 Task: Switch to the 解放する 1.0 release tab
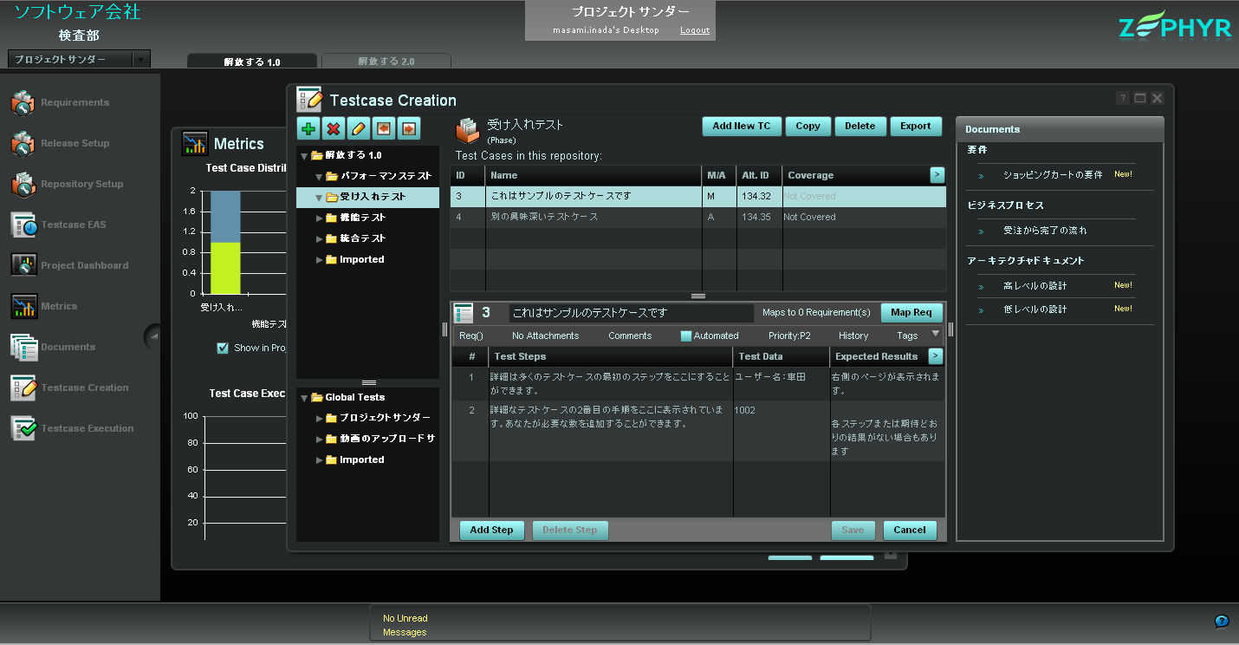coord(252,62)
